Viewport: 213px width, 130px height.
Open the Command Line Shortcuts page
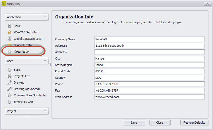(x=30, y=95)
